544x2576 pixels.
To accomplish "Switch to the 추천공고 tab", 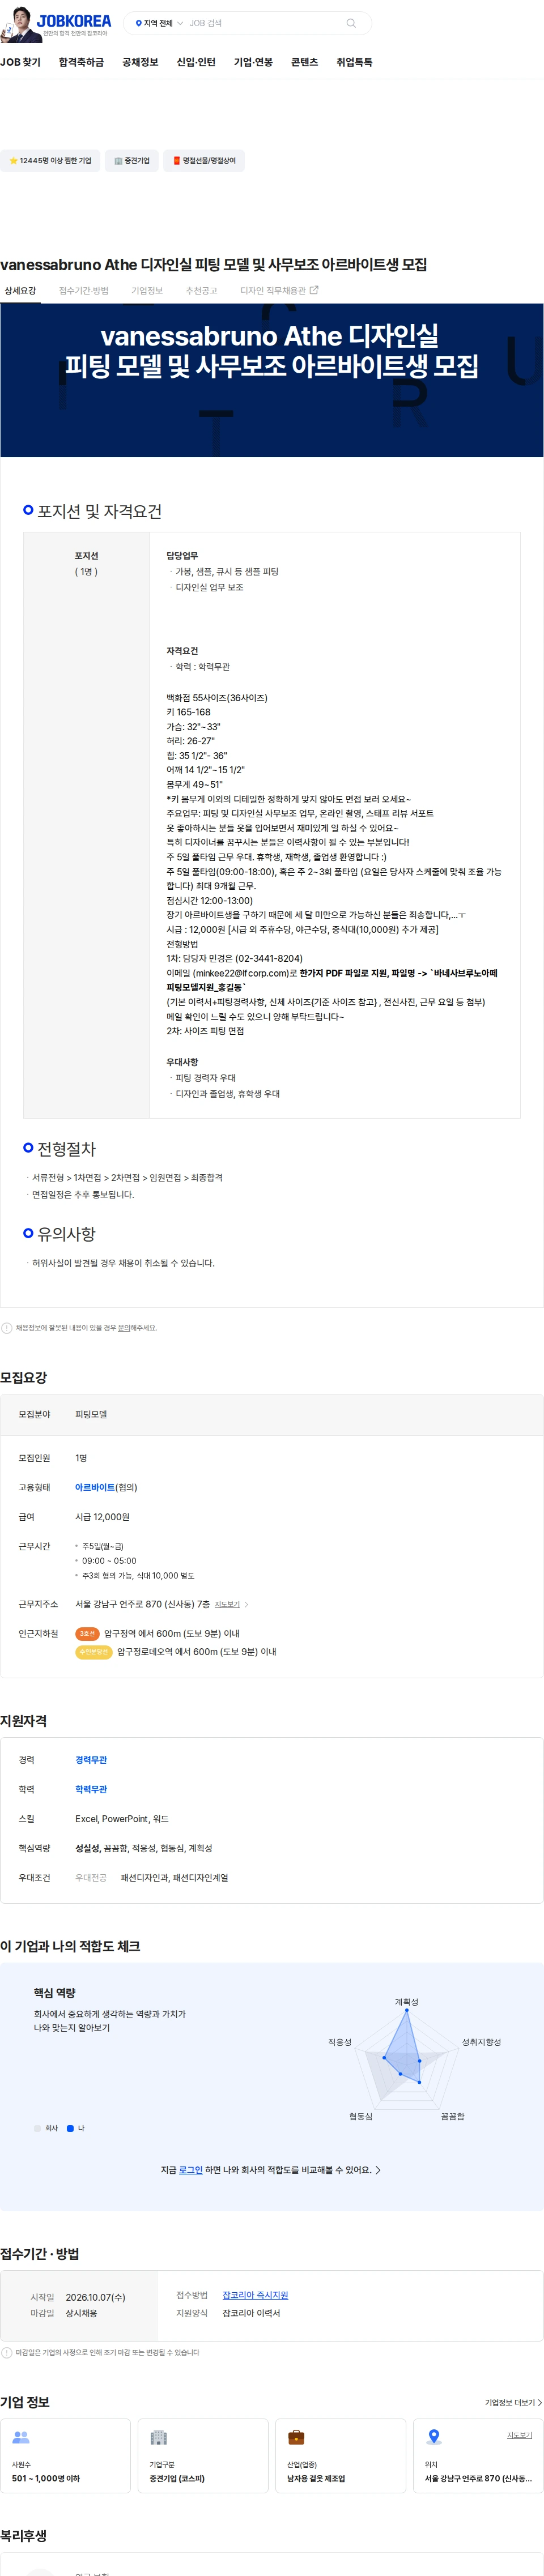I will tap(201, 291).
